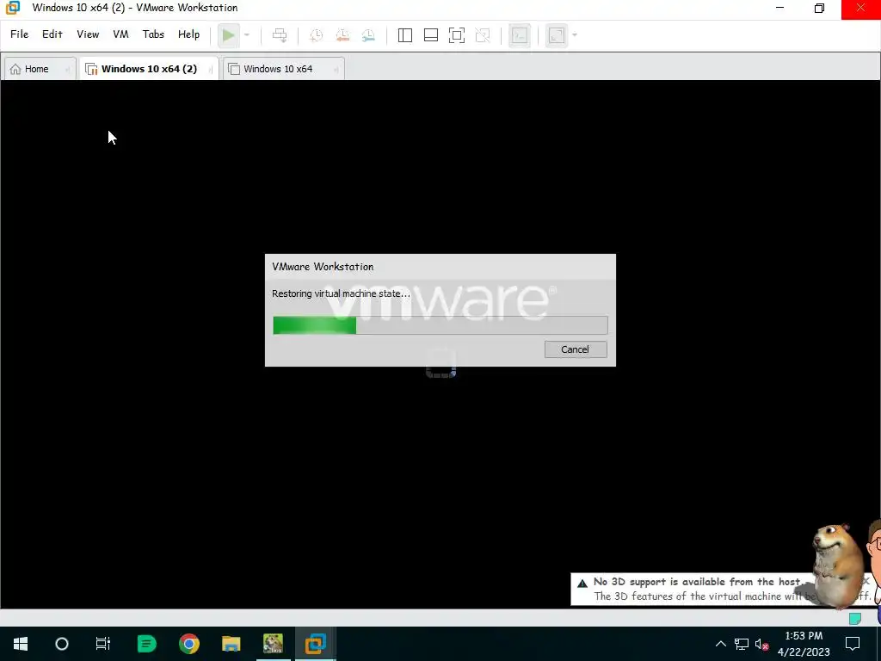The width and height of the screenshot is (881, 661).
Task: Click the muted volume tray icon
Action: [x=762, y=644]
